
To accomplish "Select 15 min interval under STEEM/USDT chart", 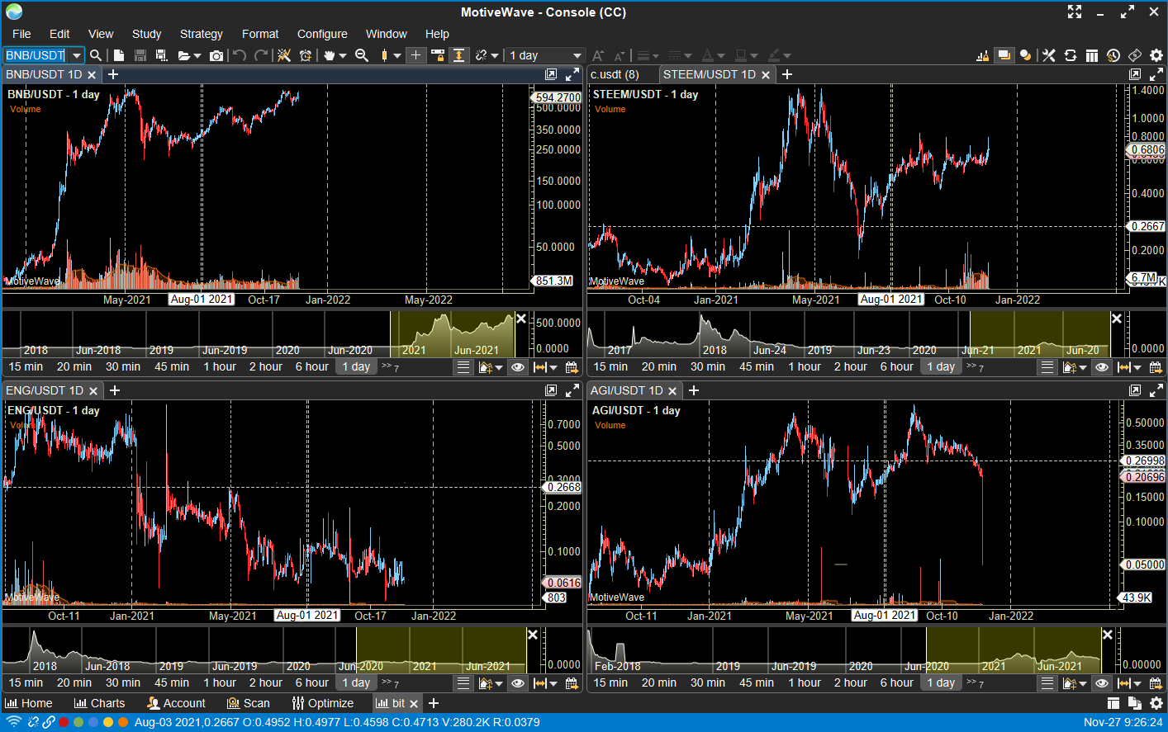I will click(610, 367).
